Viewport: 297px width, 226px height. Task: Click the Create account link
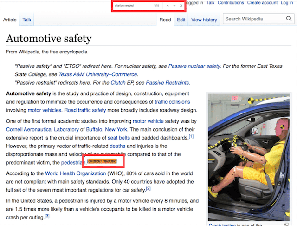pos(262,3)
